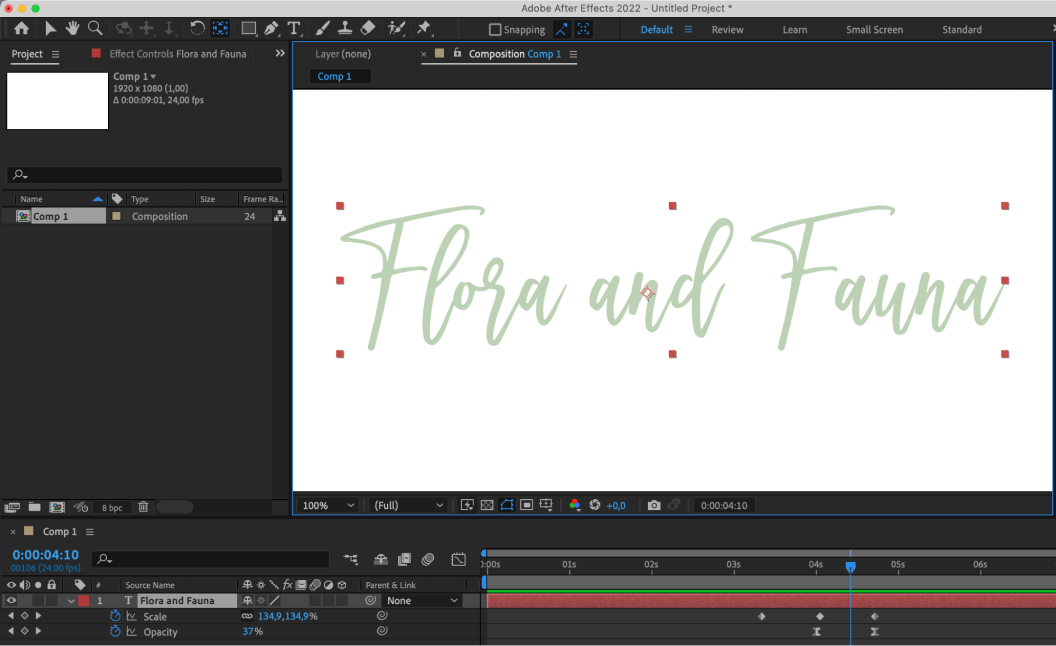The image size is (1056, 646).
Task: Delete selected item with trash icon
Action: click(x=143, y=507)
